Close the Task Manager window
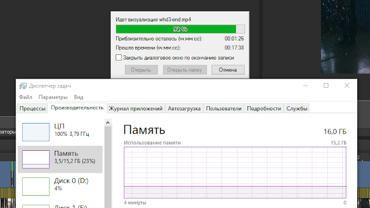The image size is (370, 208). (347, 86)
